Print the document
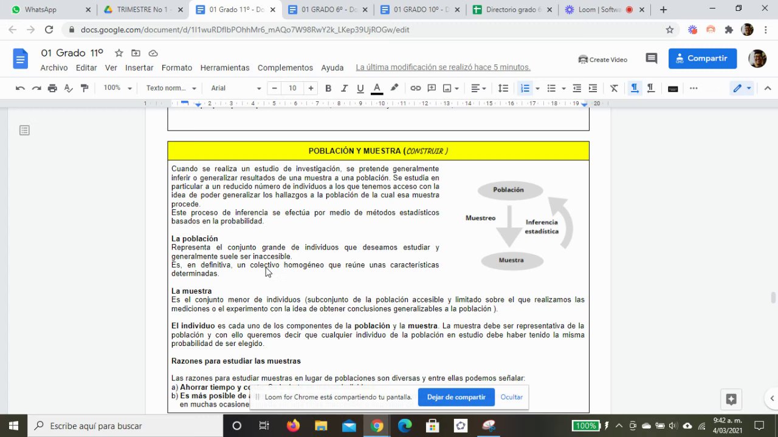The height and width of the screenshot is (437, 778). coord(52,88)
